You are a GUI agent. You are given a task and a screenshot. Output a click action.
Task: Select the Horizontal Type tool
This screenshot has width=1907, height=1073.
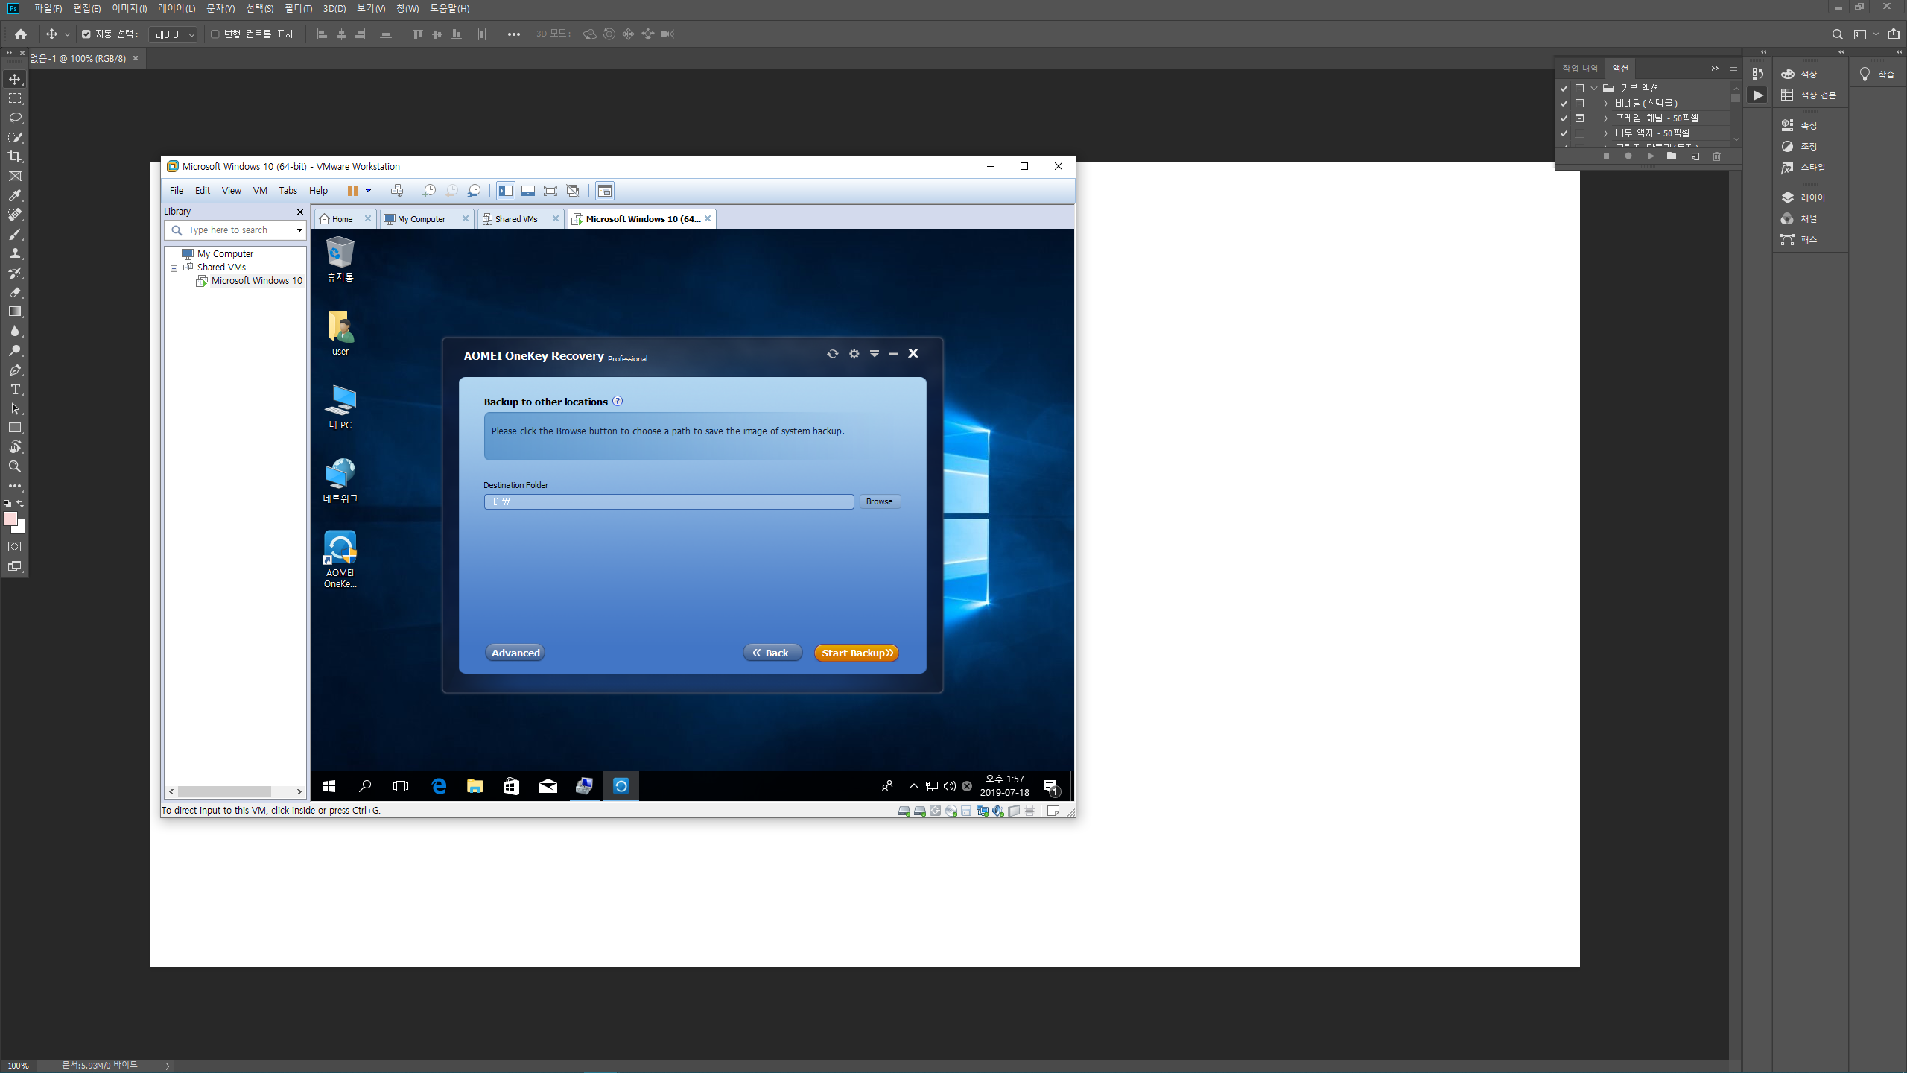15,389
